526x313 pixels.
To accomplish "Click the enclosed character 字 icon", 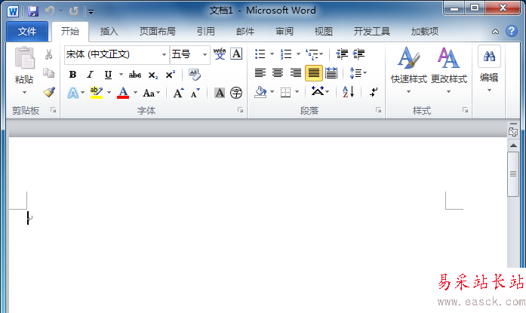I will pos(236,93).
